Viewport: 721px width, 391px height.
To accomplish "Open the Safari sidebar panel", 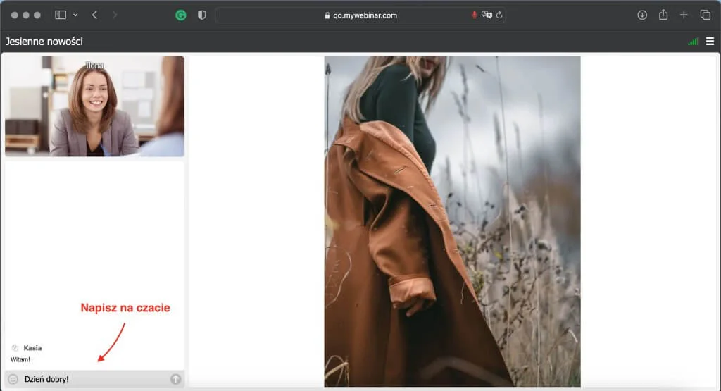I will point(61,15).
